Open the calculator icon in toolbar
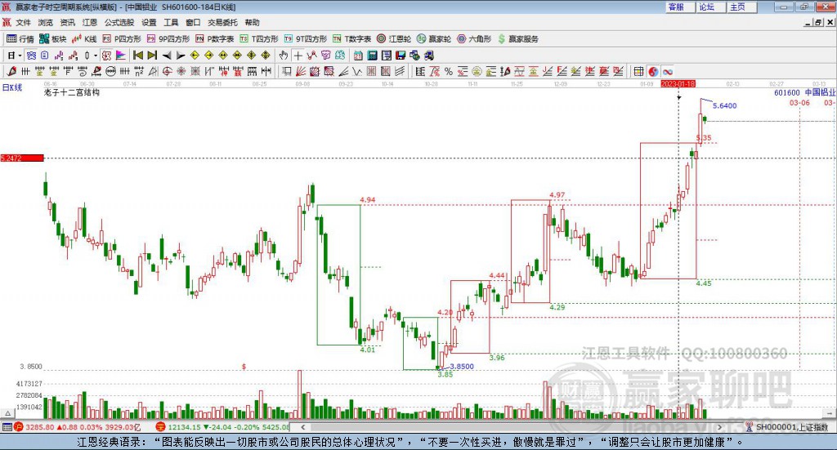 point(373,56)
